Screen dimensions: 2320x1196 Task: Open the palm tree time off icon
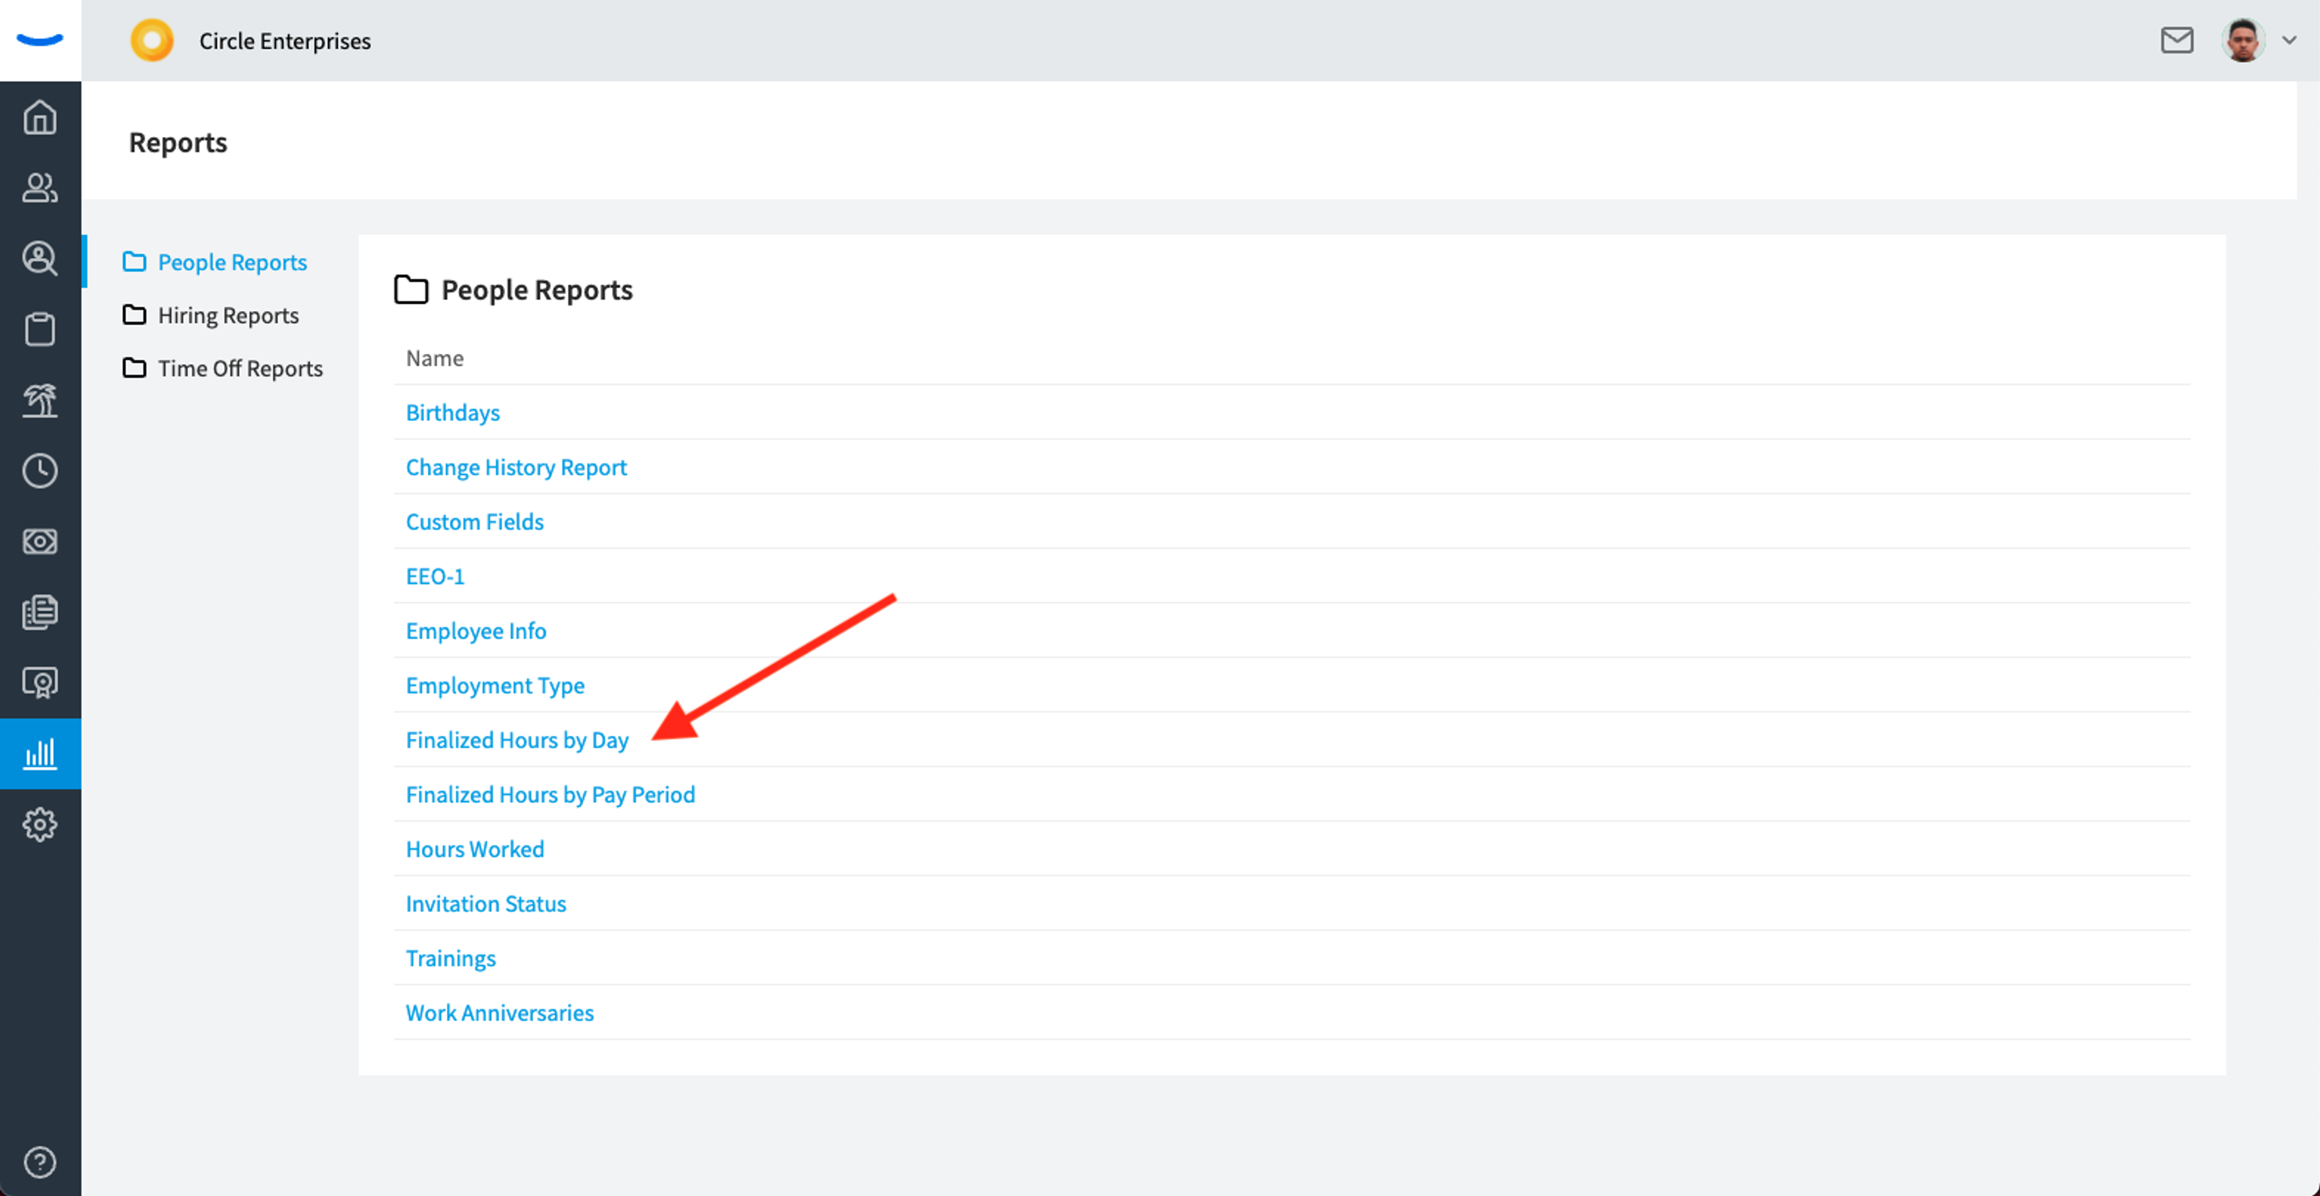pos(40,400)
